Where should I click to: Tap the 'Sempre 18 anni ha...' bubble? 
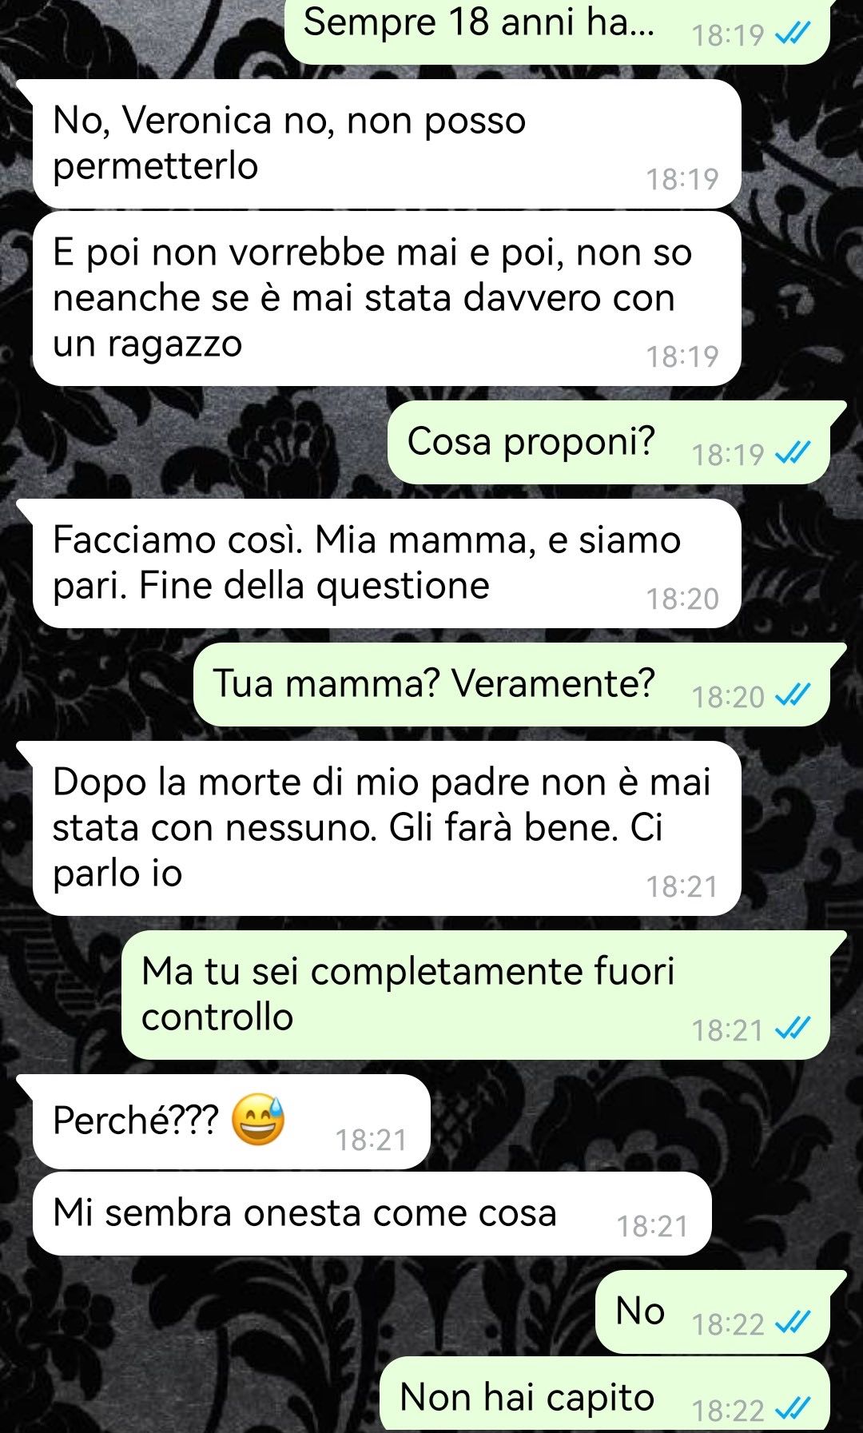tap(558, 30)
